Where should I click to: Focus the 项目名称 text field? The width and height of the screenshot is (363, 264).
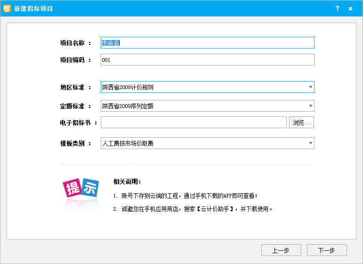coord(208,43)
